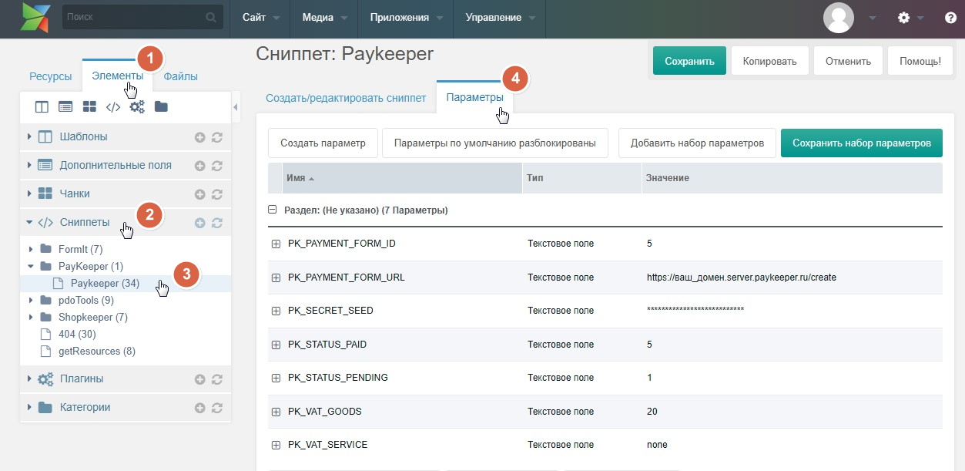
Task: Select the getResources (8) snippet in the tree
Action: pos(96,352)
